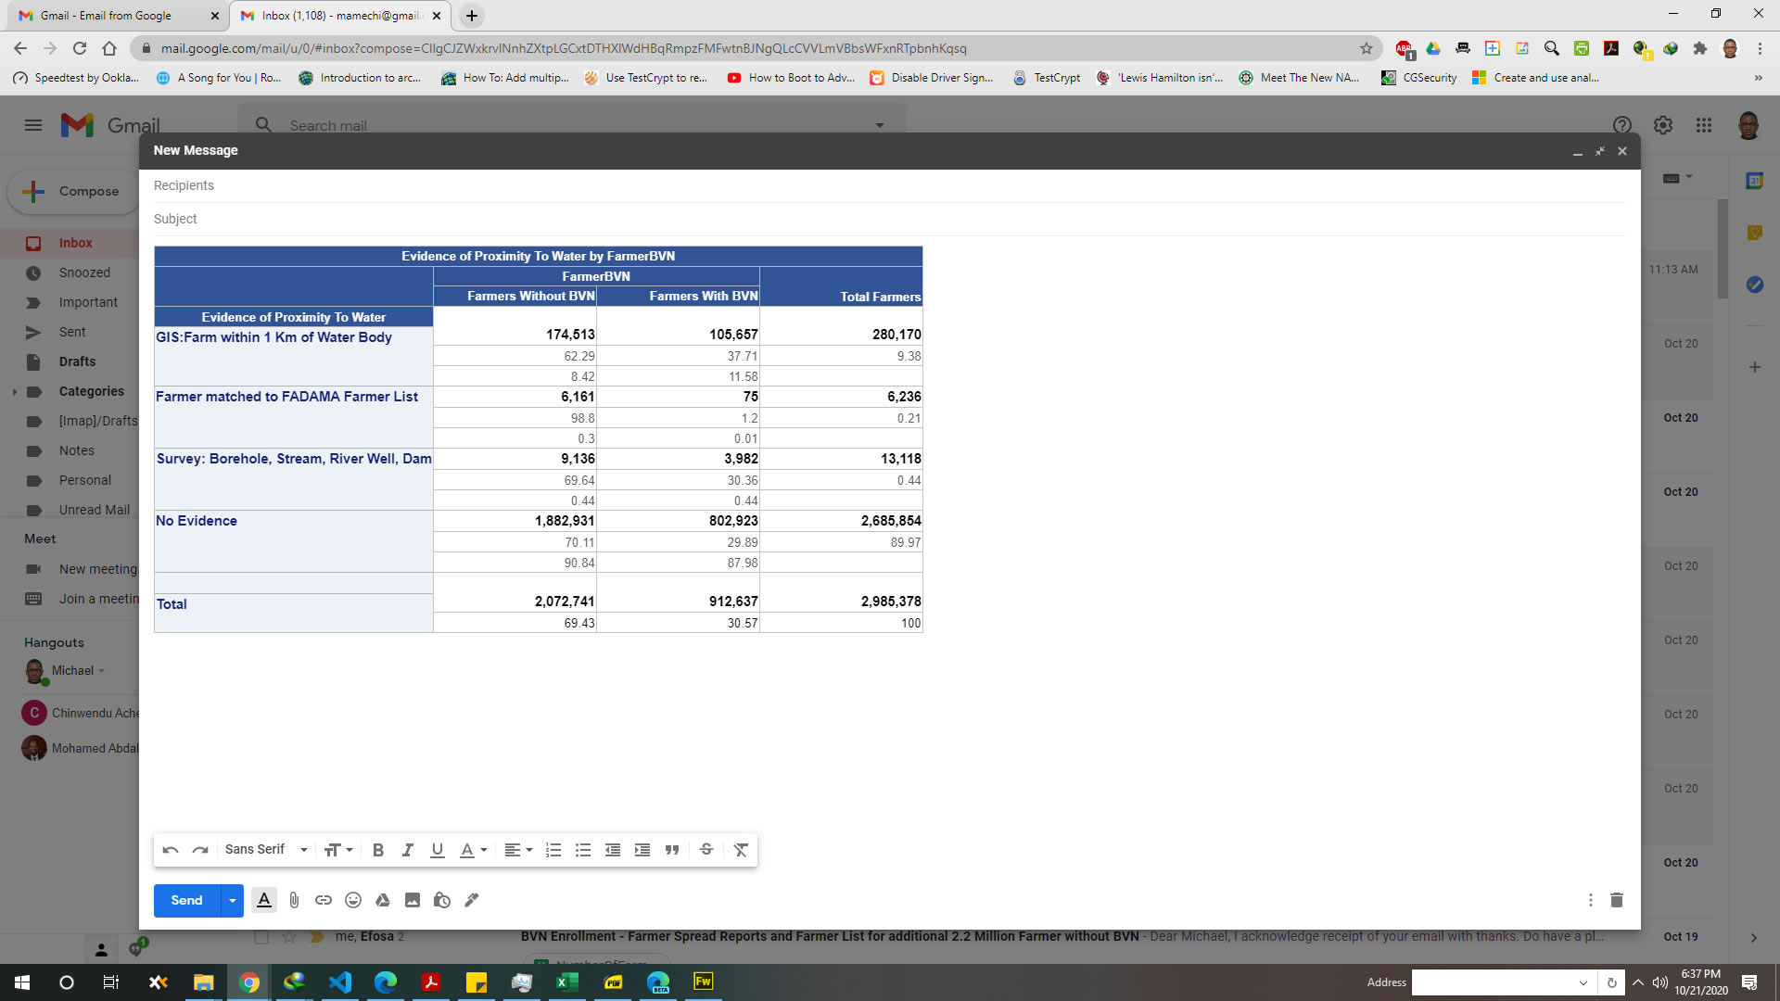The image size is (1780, 1001).
Task: Toggle confidential mode lock-clock icon
Action: point(442,900)
